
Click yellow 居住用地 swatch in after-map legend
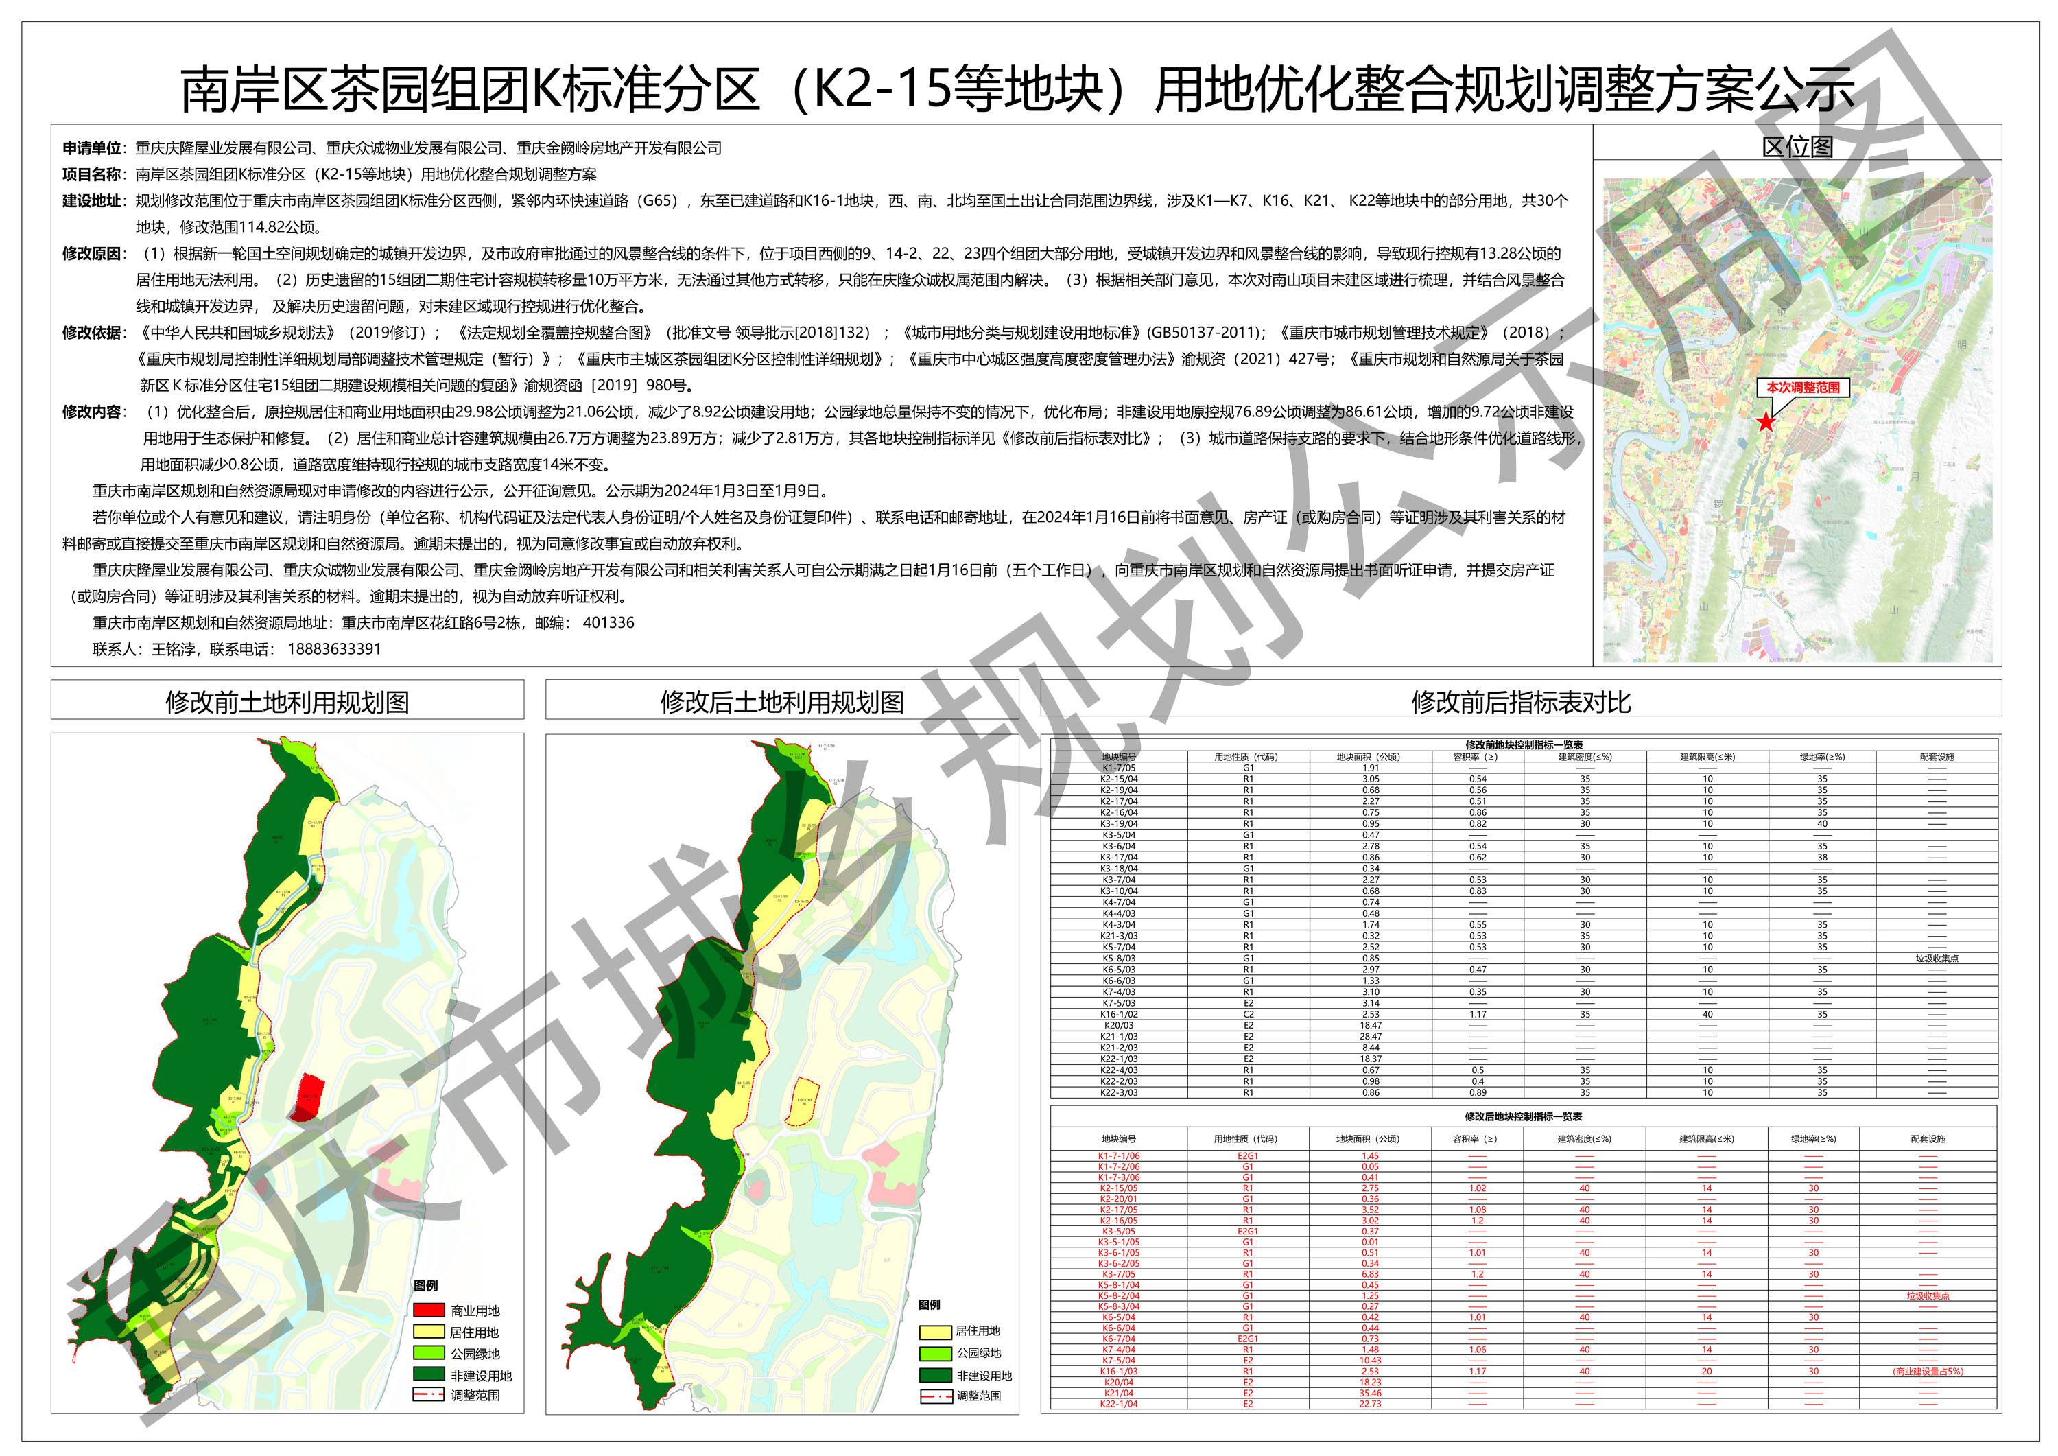(x=936, y=1331)
